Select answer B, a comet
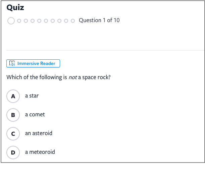Image resolution: width=205 pixels, height=181 pixels. pos(13,115)
